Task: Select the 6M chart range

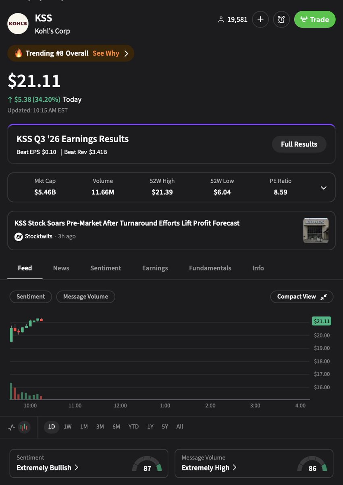Action: (x=116, y=427)
